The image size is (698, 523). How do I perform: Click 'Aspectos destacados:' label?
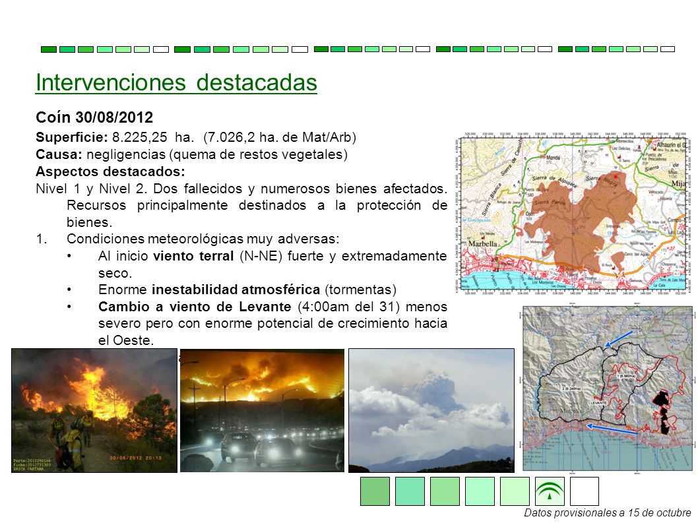[110, 171]
